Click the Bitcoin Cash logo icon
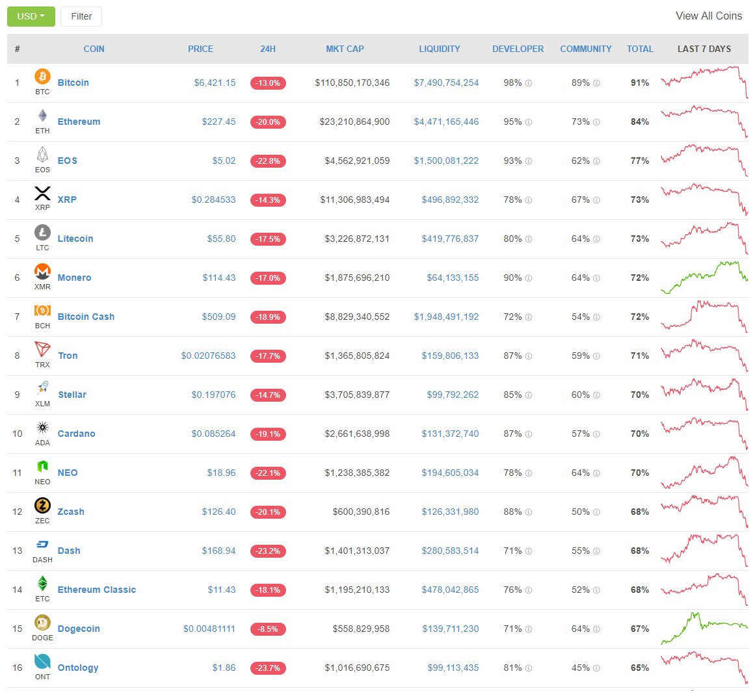Image resolution: width=755 pixels, height=691 pixels. coord(42,310)
